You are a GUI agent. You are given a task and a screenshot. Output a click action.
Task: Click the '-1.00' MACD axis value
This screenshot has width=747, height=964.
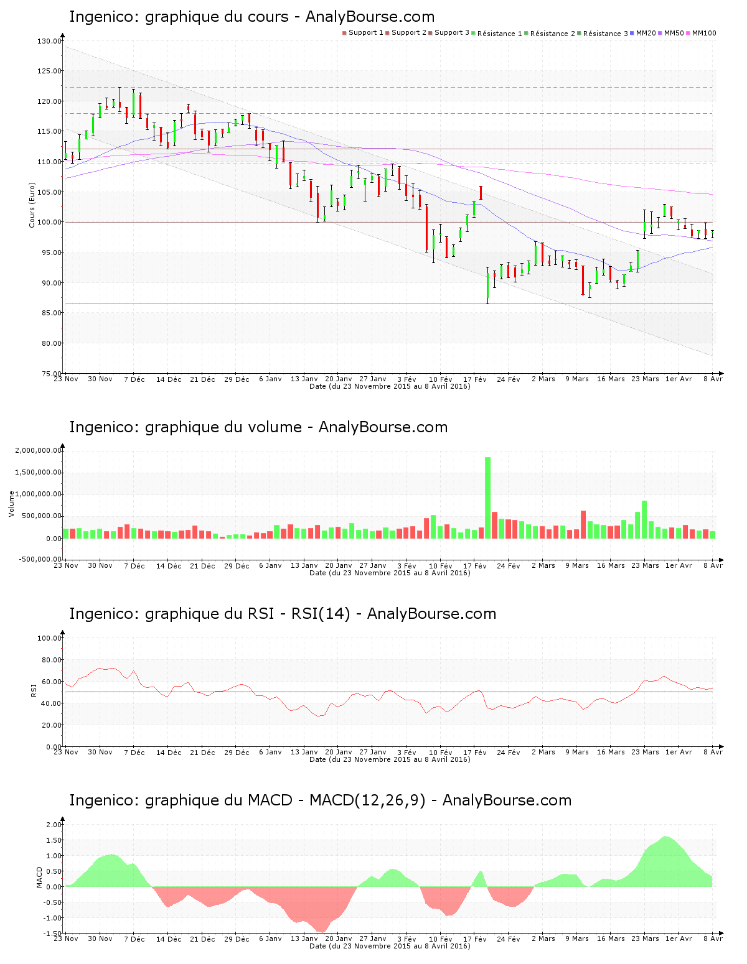(x=52, y=919)
